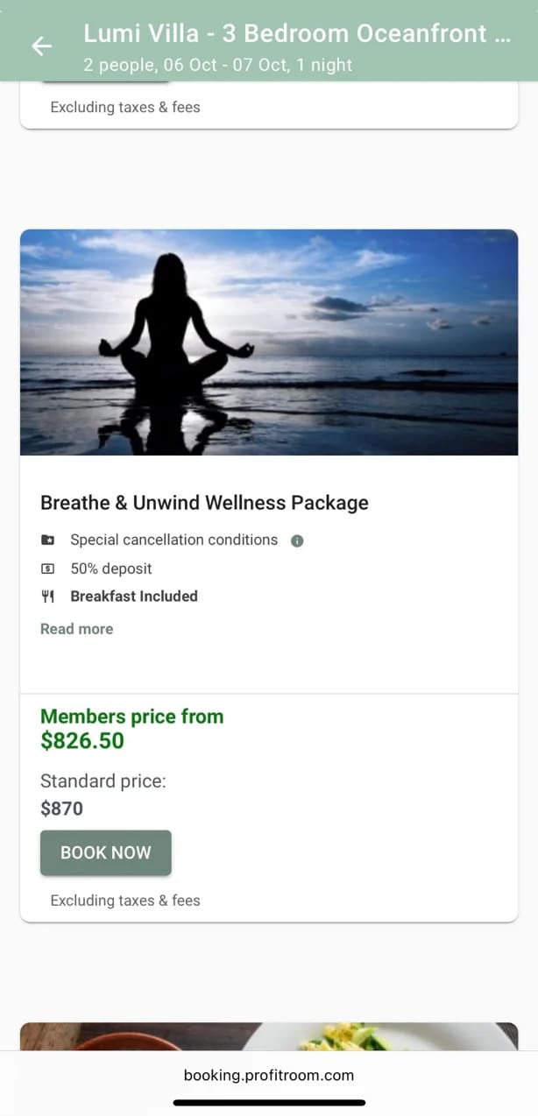
Task: Click the members price $826.50
Action: pos(82,741)
